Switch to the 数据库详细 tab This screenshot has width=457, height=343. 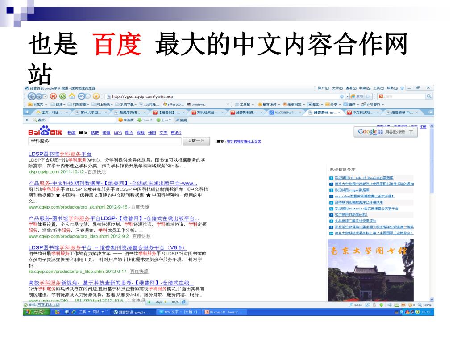pyautogui.click(x=128, y=112)
